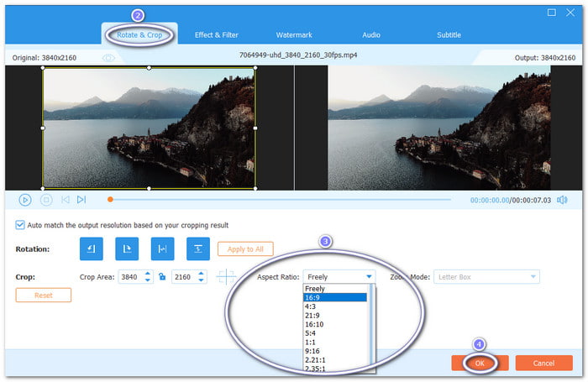The height and width of the screenshot is (382, 588).
Task: Choose 16:9 aspect ratio
Action: [x=335, y=297]
